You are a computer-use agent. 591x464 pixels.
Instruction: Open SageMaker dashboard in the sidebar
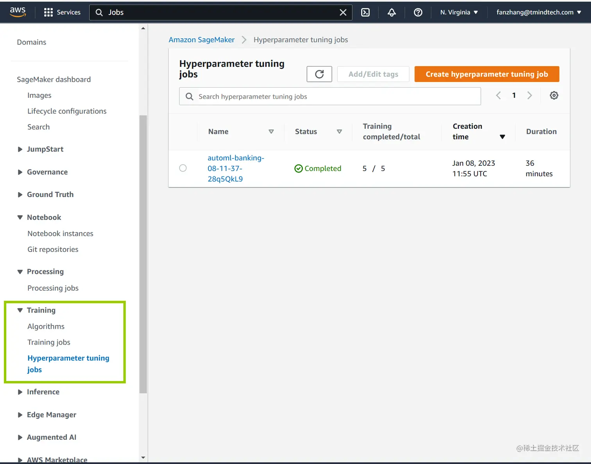pyautogui.click(x=54, y=79)
